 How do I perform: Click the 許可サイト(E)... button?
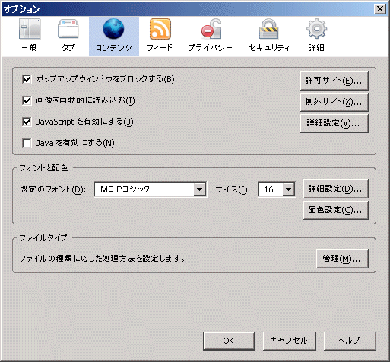click(334, 81)
